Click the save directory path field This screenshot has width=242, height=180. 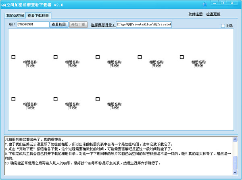point(144,25)
